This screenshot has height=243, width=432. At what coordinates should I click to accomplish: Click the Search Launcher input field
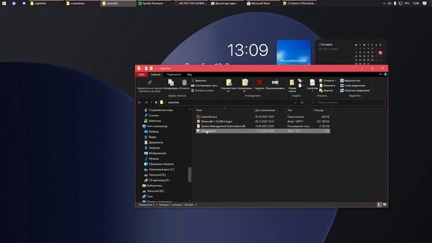[x=346, y=103]
